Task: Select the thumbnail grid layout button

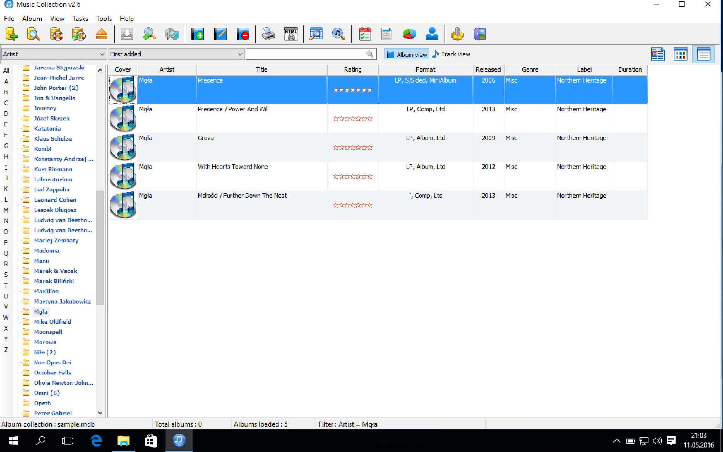Action: pos(680,54)
